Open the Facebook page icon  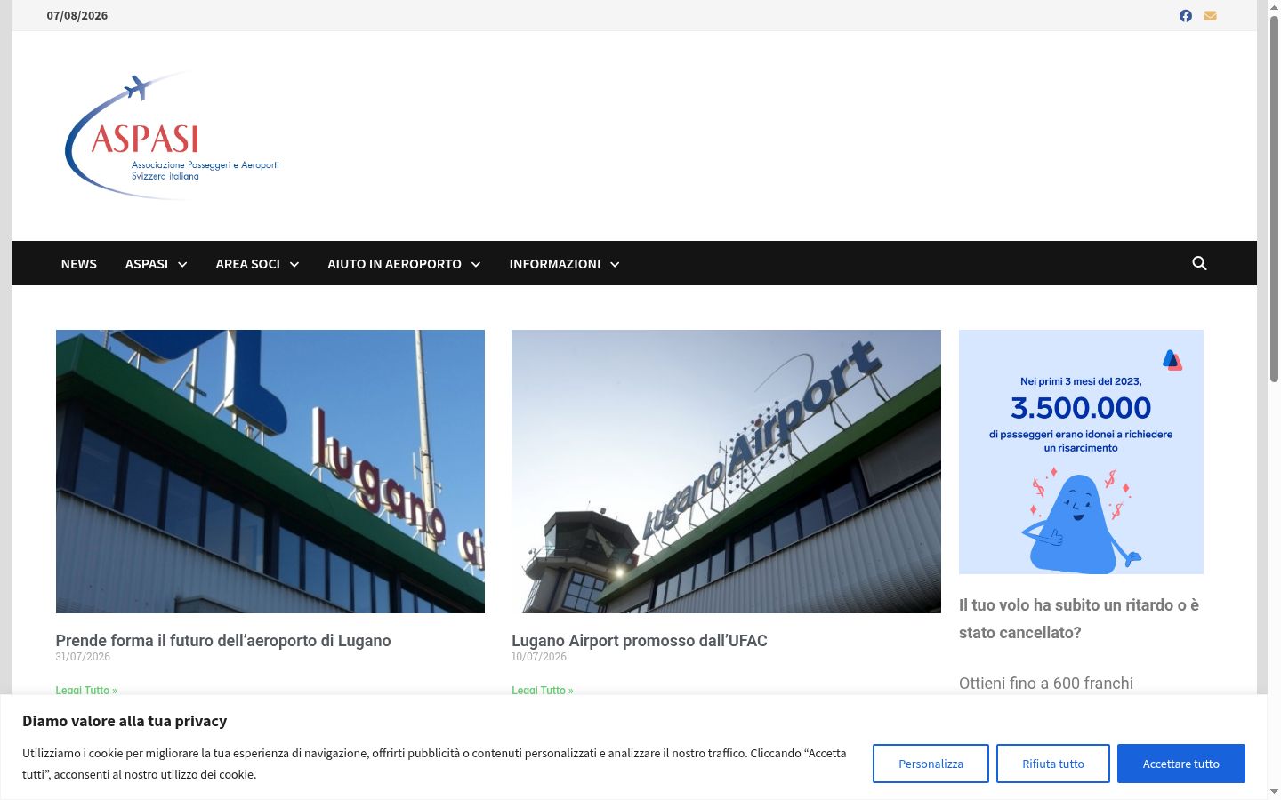(x=1186, y=16)
